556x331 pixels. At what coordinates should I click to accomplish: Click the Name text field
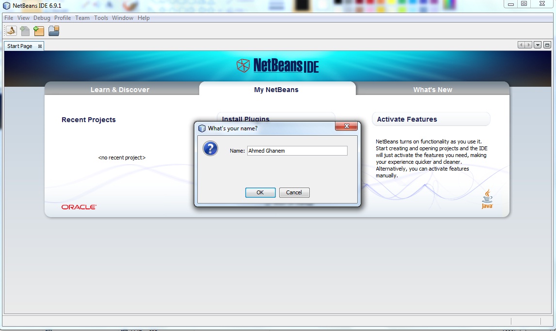coord(297,151)
